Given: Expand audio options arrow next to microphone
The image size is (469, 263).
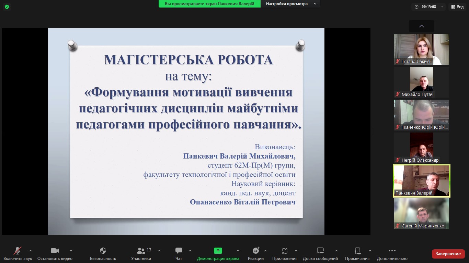Looking at the screenshot, I should [31, 251].
